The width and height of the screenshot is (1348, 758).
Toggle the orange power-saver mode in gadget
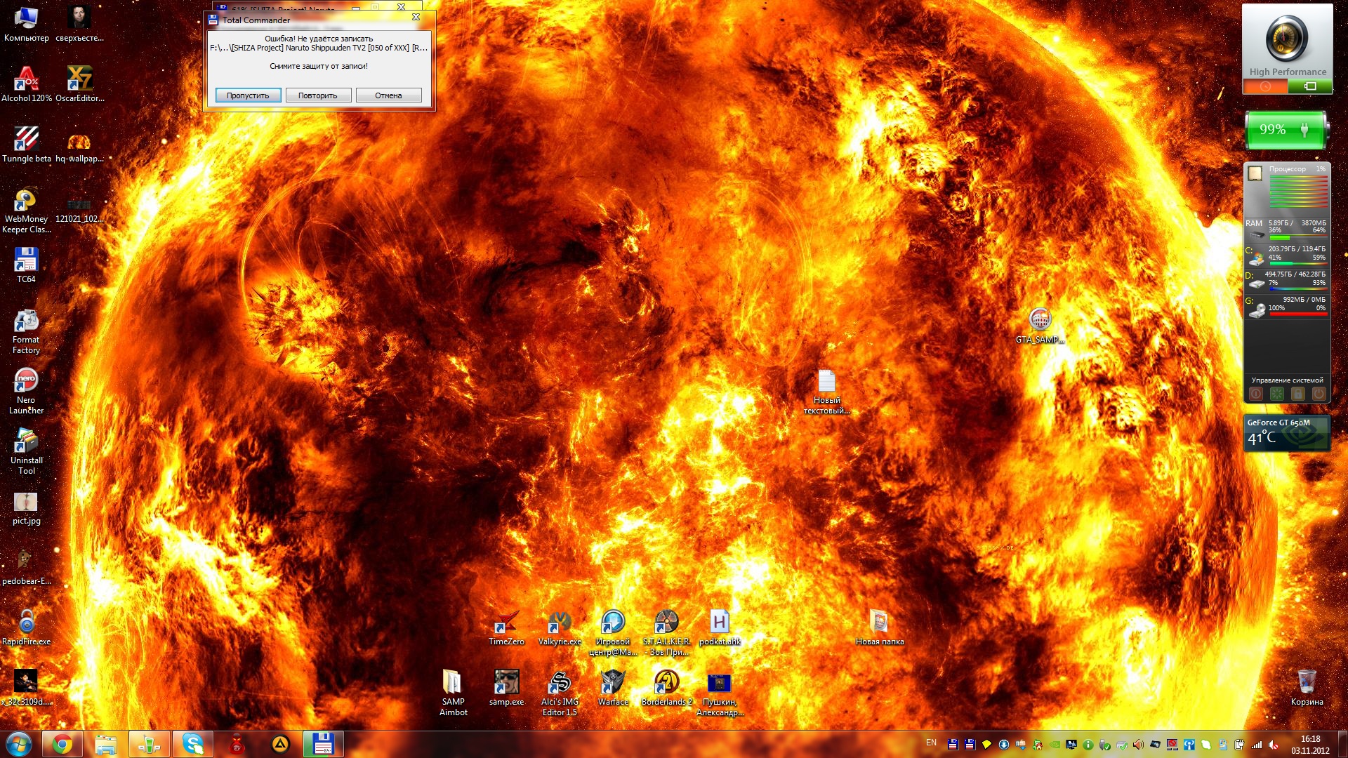coord(1265,86)
